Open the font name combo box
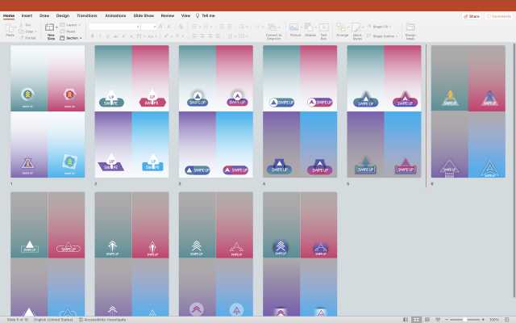 (x=113, y=26)
